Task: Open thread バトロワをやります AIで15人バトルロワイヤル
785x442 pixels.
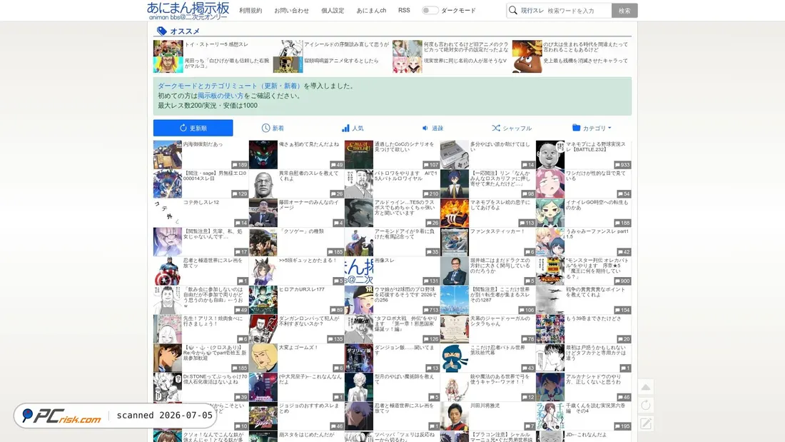Action: 406,176
